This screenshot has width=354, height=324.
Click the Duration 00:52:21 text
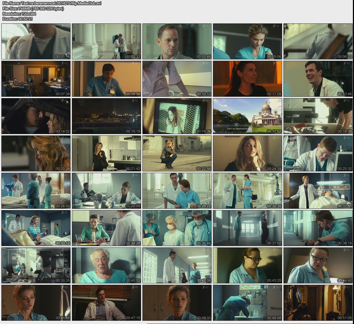pos(17,19)
